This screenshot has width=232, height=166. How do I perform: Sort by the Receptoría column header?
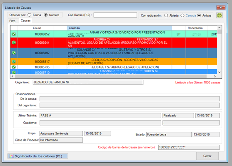pos(197,28)
